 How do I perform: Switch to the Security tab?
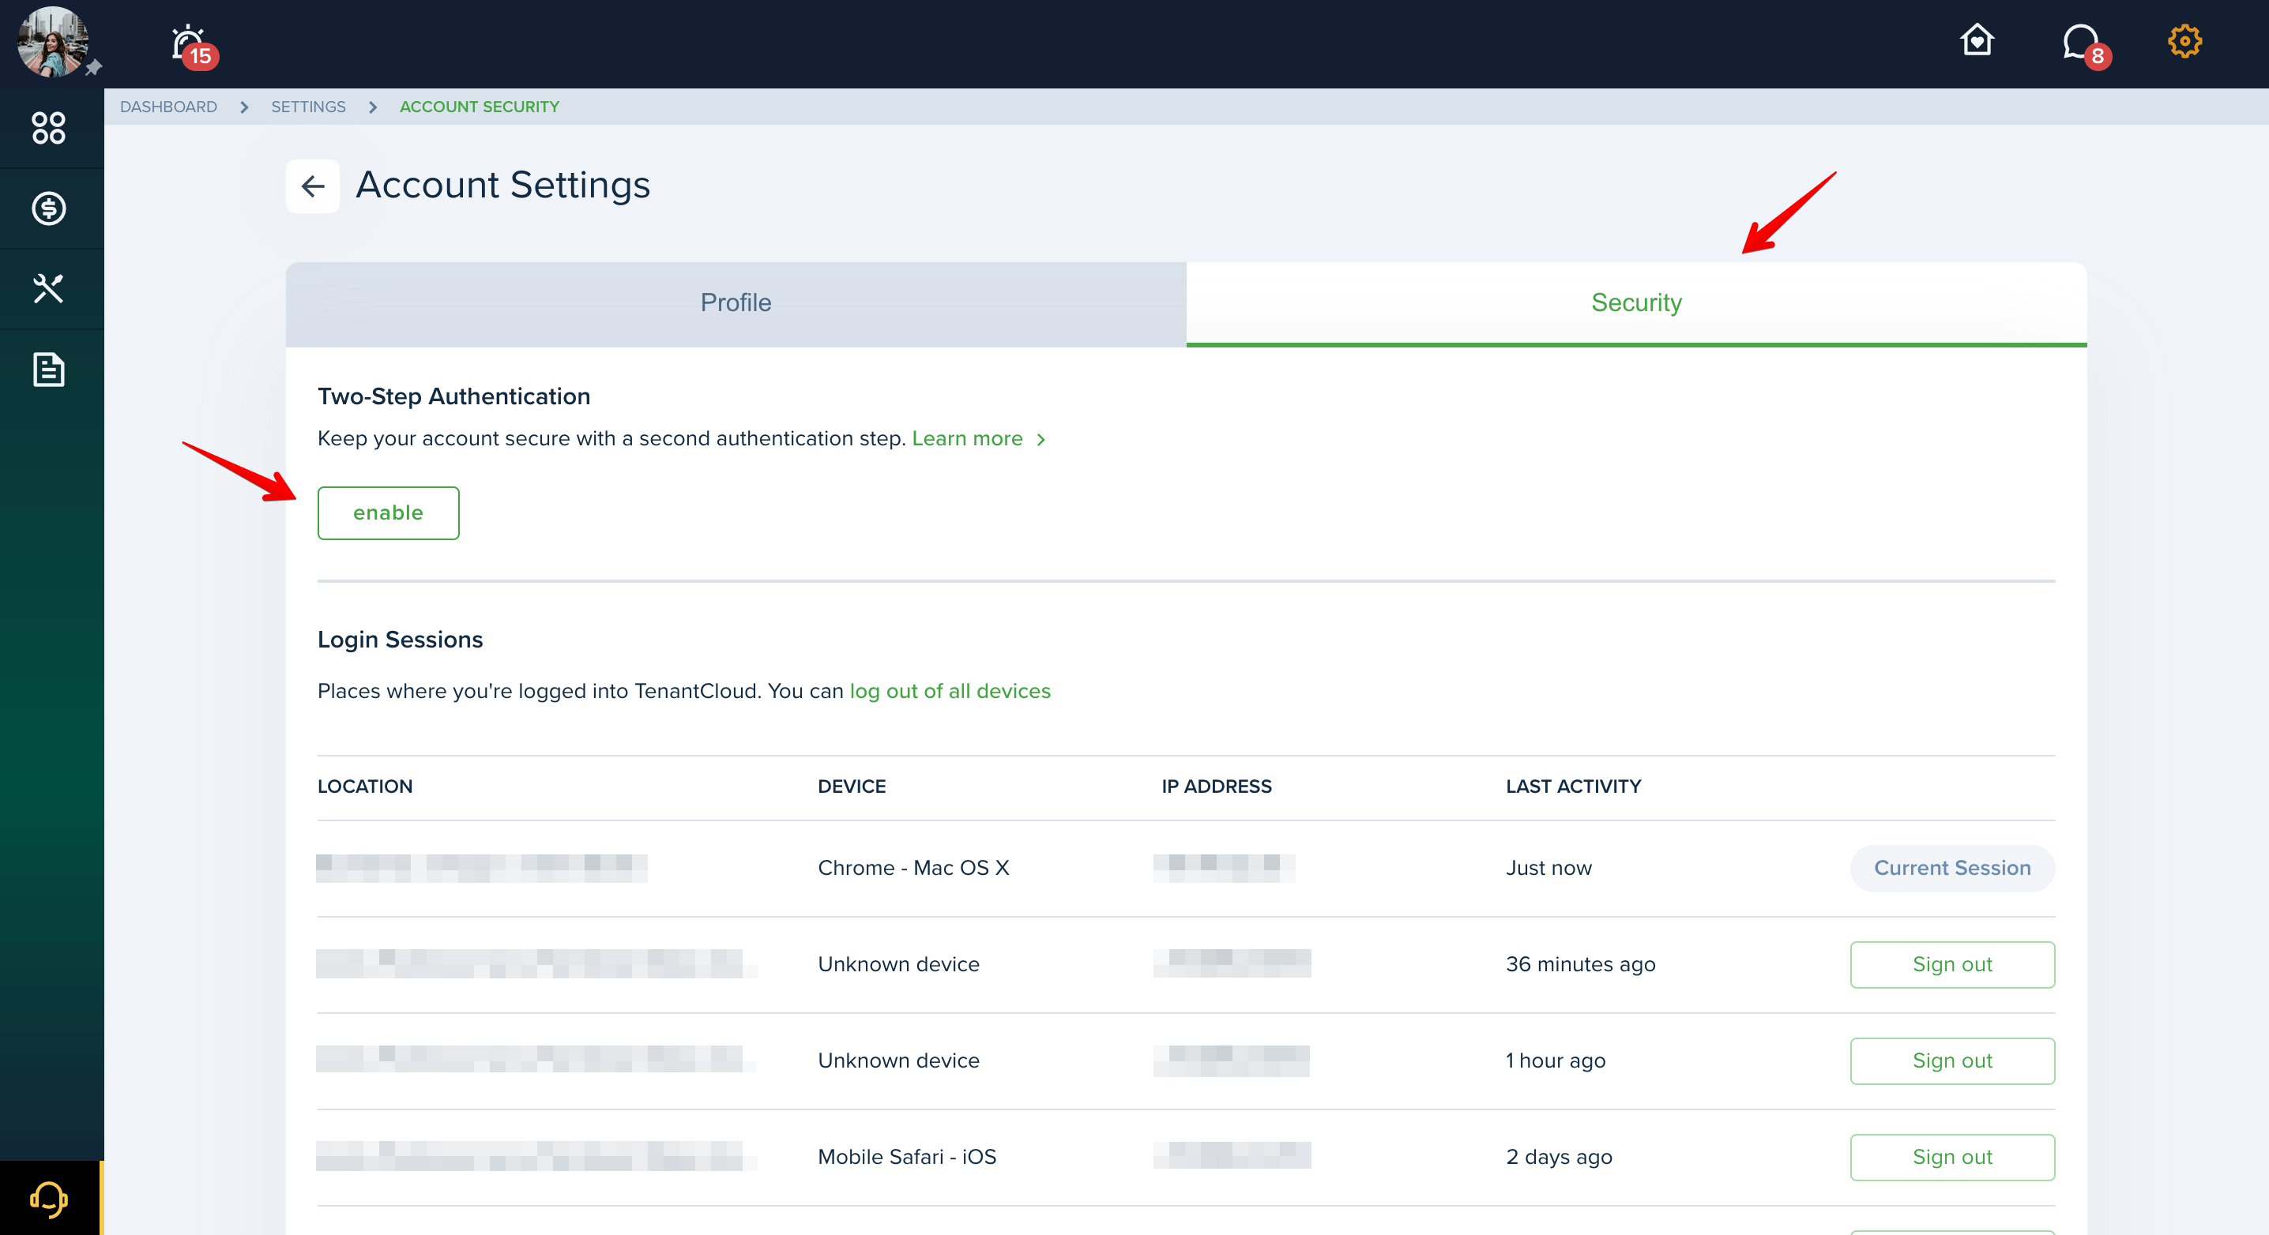coord(1636,304)
